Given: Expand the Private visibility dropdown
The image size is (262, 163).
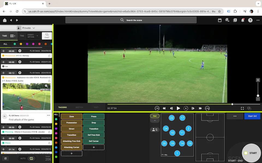Looking at the screenshot, I should point(26,28).
